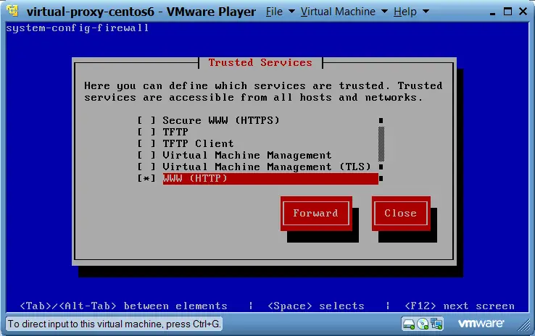Click the Trusted Services dialog title

pyautogui.click(x=260, y=63)
